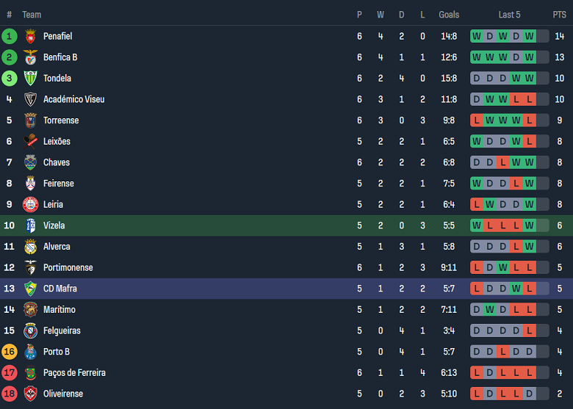Click the Last 5 column header
Screen dimensions: 573x409
pos(510,15)
